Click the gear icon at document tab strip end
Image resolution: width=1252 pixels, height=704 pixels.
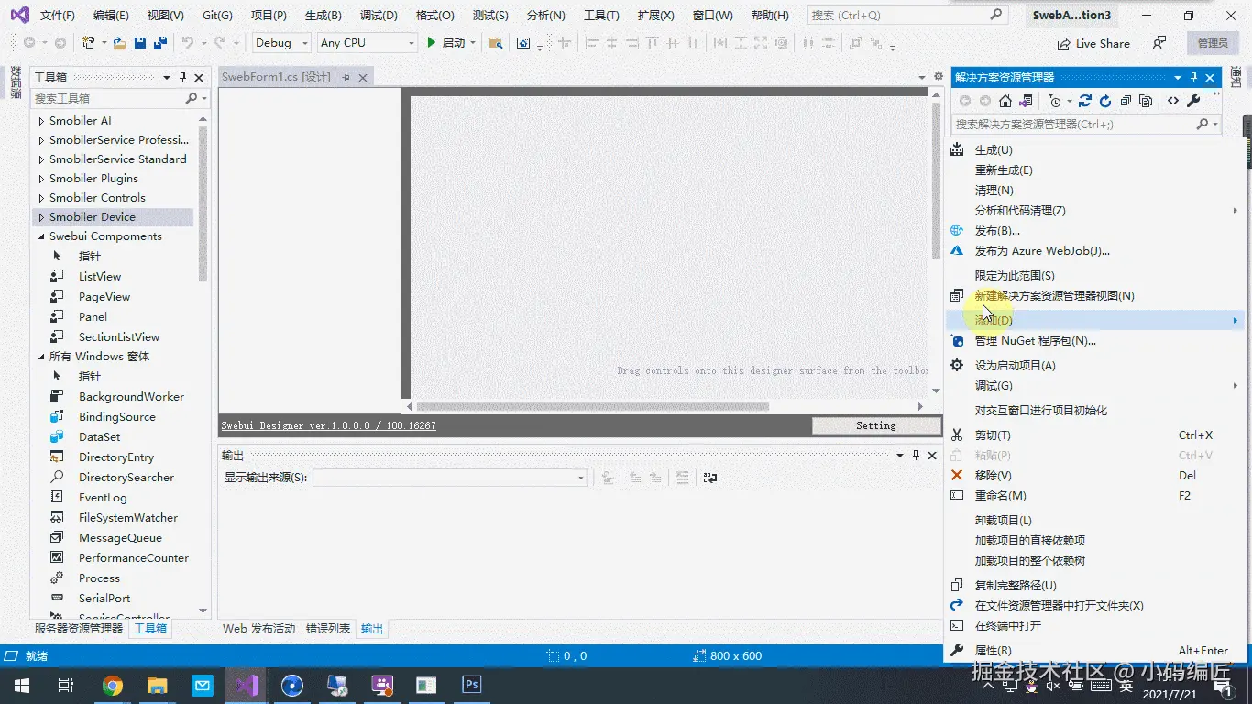click(939, 77)
